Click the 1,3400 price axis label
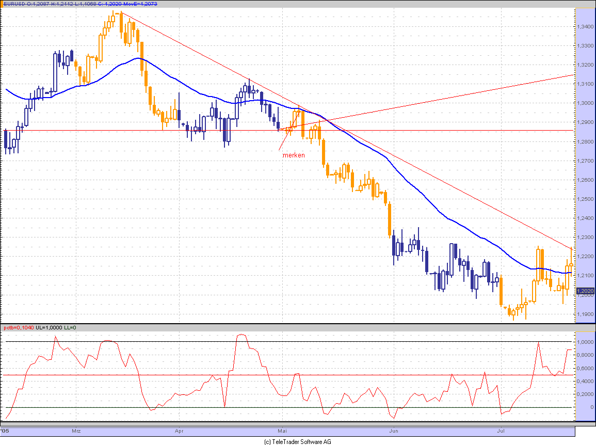 585,26
